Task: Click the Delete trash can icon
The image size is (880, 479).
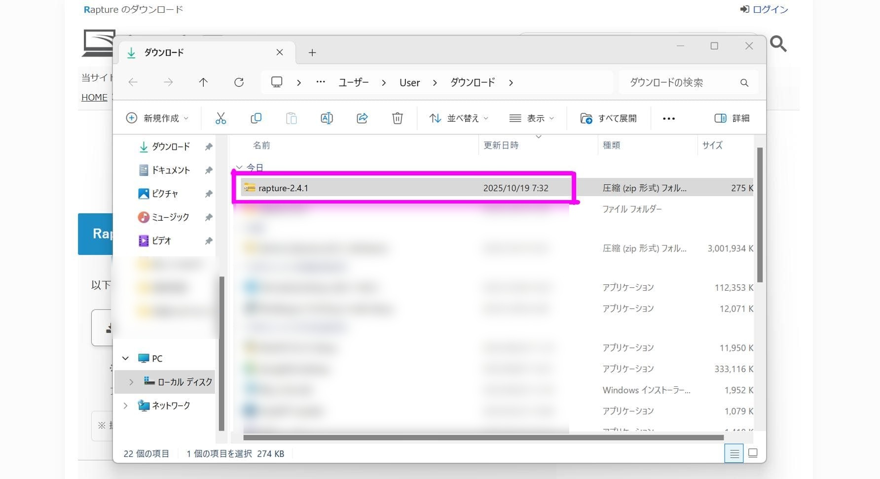Action: coord(397,118)
